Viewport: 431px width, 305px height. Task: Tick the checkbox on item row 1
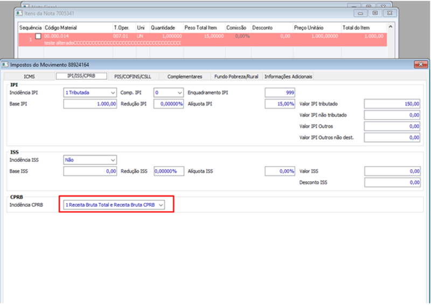pos(38,36)
